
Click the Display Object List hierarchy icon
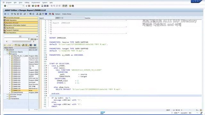pyautogui.click(x=37, y=14)
